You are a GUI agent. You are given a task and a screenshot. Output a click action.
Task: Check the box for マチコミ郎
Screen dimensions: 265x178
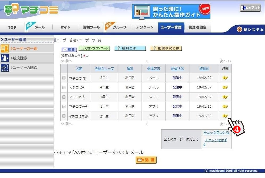pos(64,78)
